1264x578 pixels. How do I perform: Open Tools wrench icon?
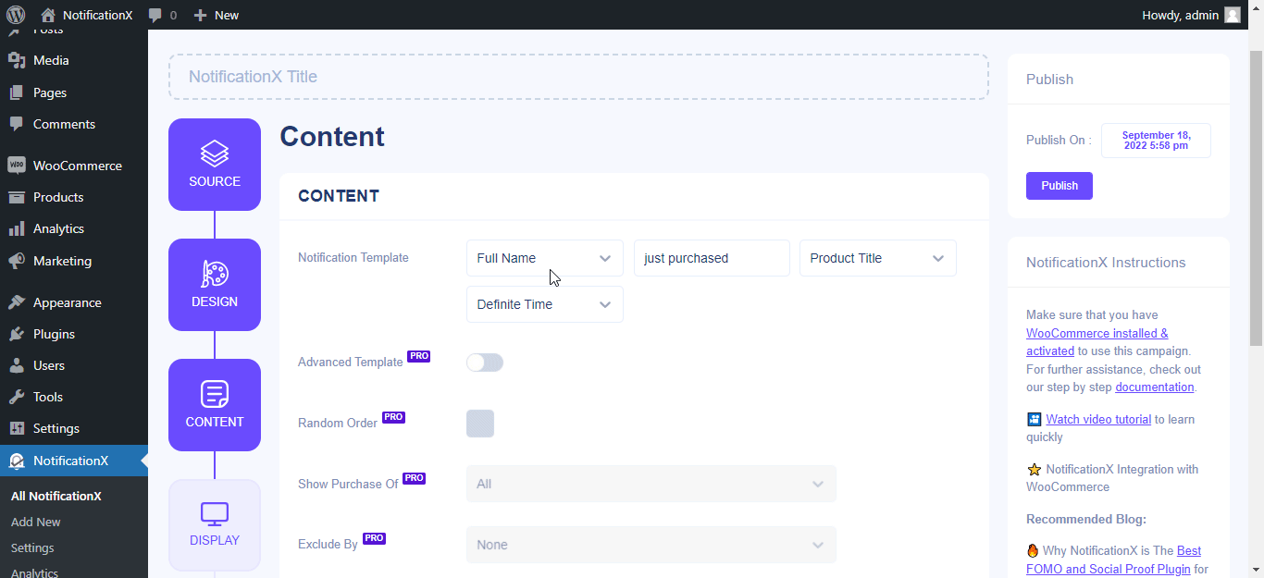point(17,397)
